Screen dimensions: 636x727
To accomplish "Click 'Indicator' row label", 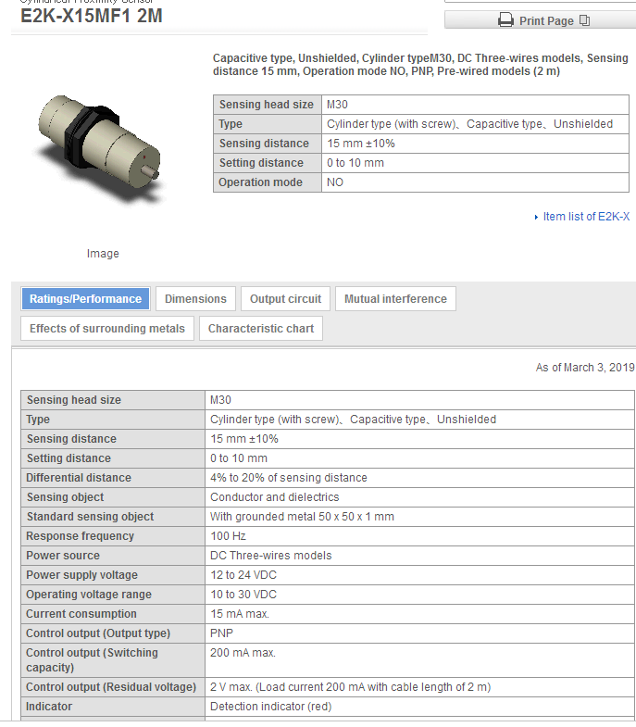I will coord(49,707).
